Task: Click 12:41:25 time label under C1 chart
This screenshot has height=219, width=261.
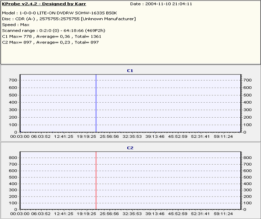Action: [x=63, y=136]
